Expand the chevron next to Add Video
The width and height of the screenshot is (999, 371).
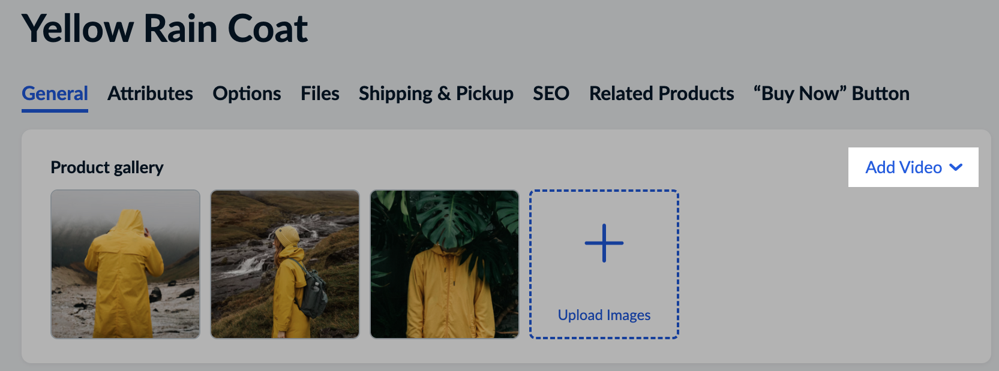[x=956, y=168]
